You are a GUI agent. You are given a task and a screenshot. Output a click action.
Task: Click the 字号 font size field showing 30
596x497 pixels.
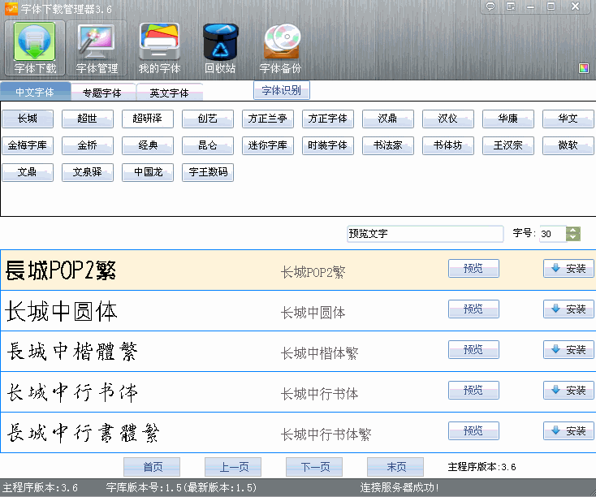[x=552, y=234]
